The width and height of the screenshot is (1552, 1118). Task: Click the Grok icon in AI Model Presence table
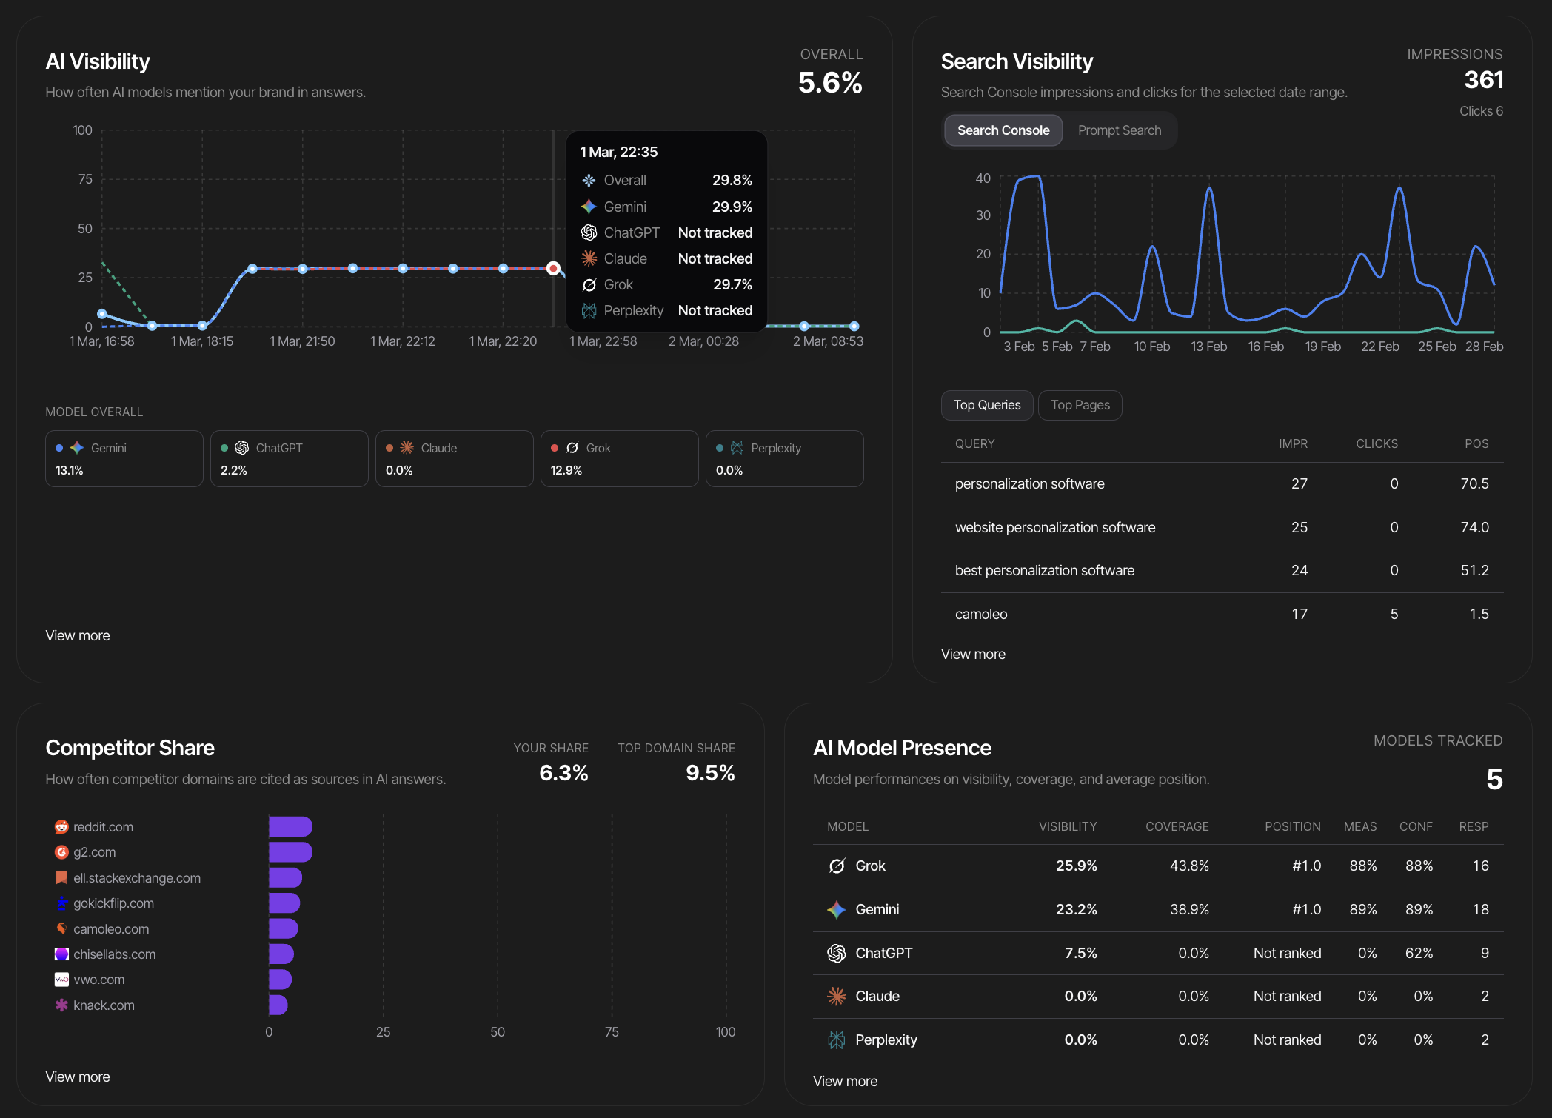coord(837,866)
